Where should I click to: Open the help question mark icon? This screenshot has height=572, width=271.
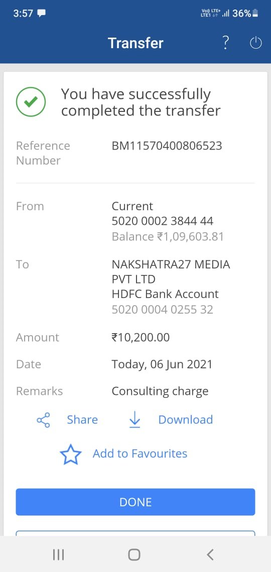[226, 43]
